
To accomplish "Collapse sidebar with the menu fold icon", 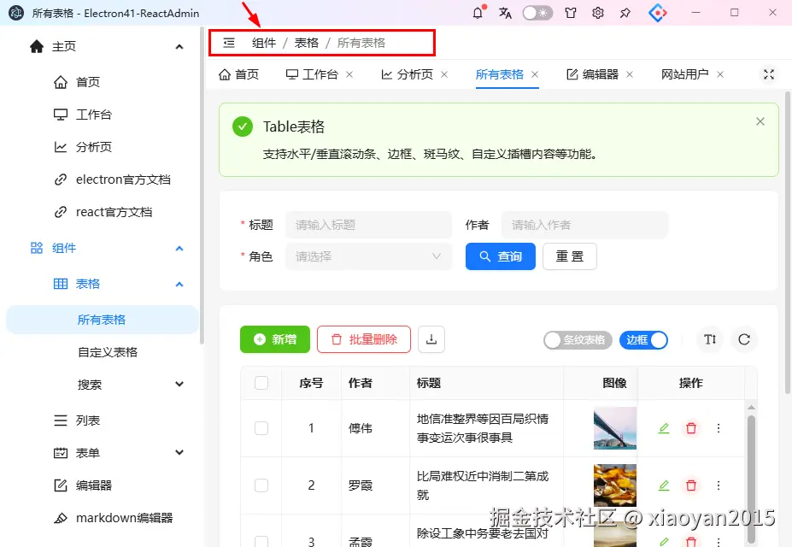I will 229,43.
